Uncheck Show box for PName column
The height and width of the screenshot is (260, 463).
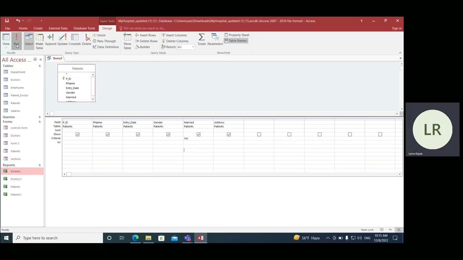(108, 134)
